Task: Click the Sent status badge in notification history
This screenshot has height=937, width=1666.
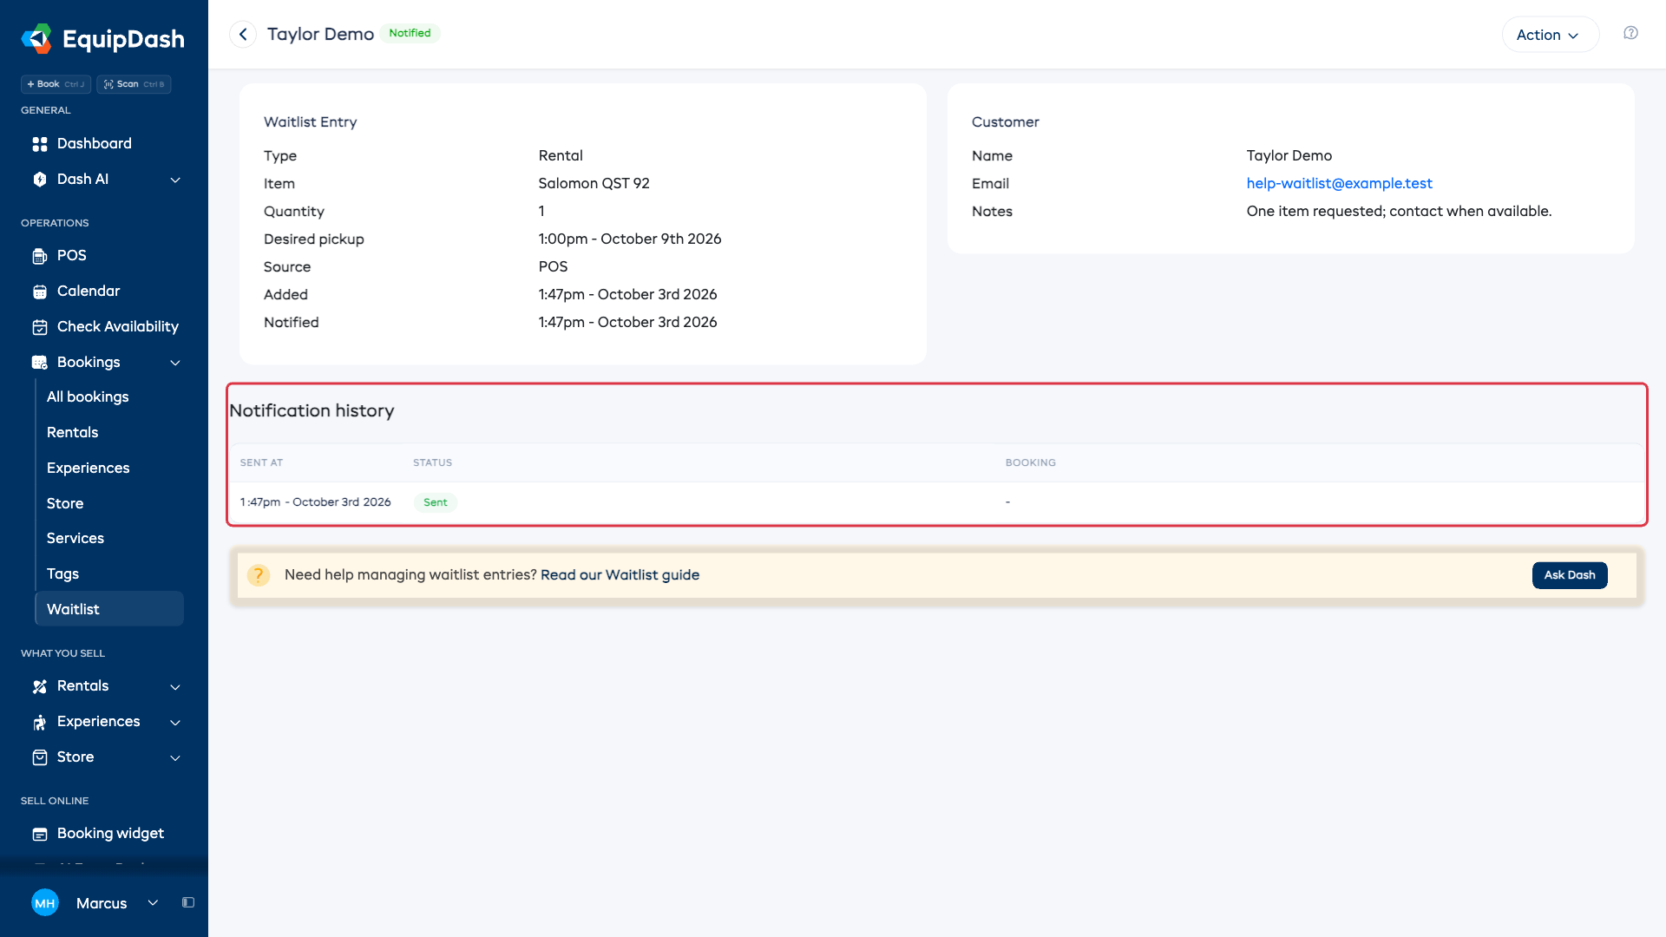Action: tap(435, 502)
